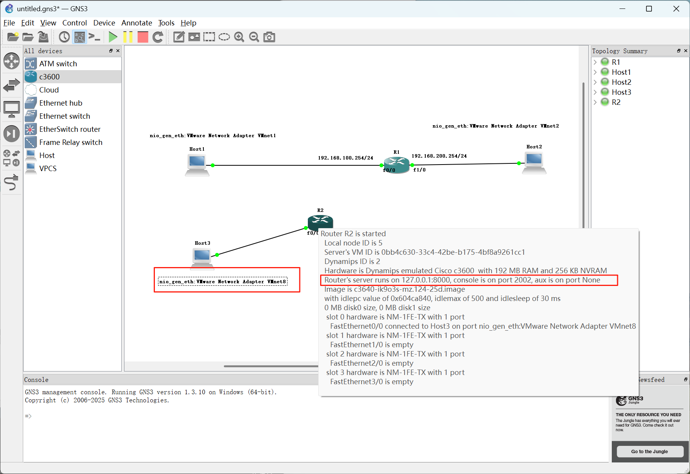Expand R2 in Topology Summary
Viewport: 690px width, 474px height.
coord(595,102)
